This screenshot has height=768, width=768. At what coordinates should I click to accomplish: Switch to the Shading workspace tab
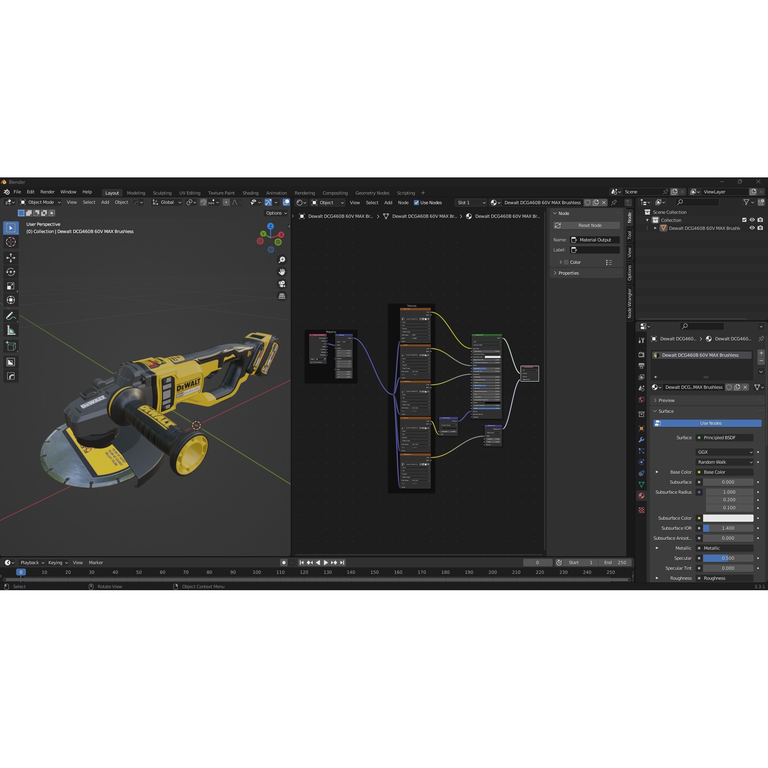click(250, 193)
